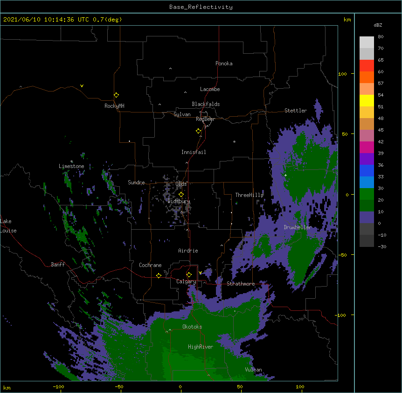Select the white 70-80 dBZ color swatch
402x393 pixels.
pyautogui.click(x=367, y=42)
